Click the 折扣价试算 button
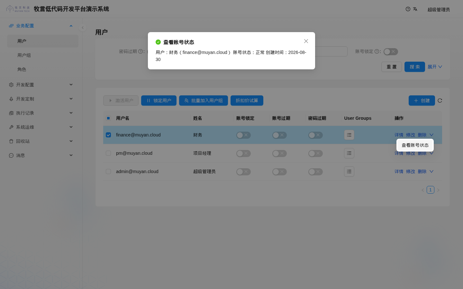The width and height of the screenshot is (463, 289). click(247, 101)
